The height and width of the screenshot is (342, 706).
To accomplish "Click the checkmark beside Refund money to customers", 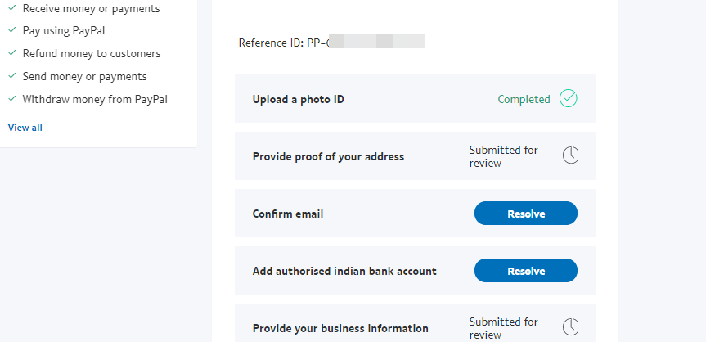I will tap(12, 54).
